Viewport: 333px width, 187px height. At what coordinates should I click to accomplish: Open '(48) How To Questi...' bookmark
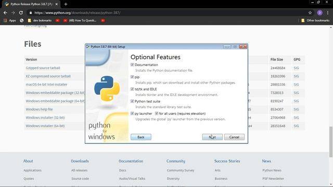pos(80,20)
